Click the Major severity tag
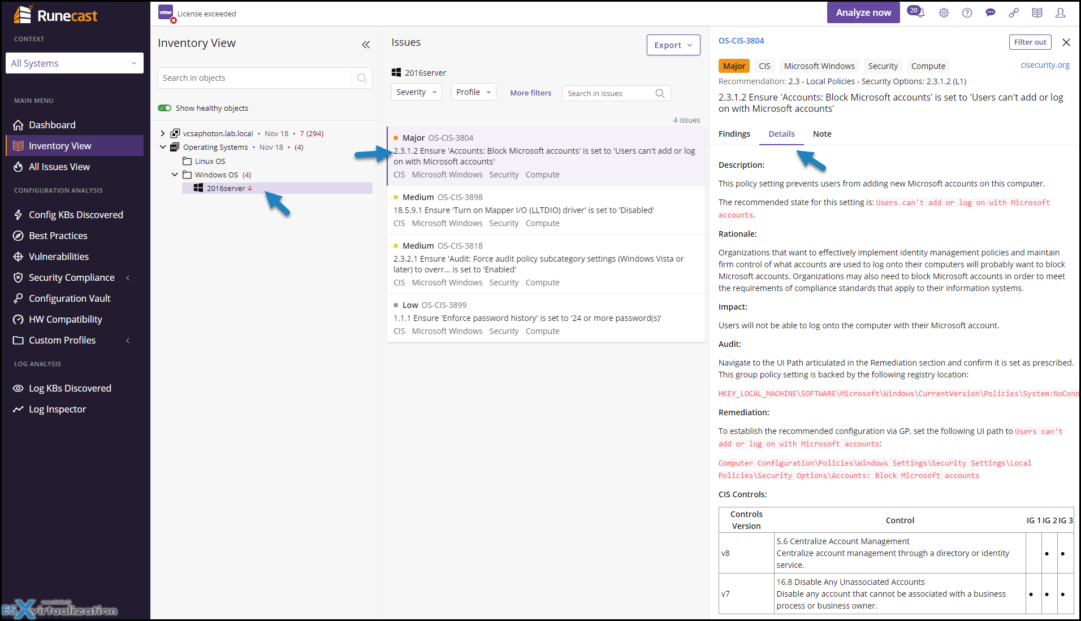The height and width of the screenshot is (621, 1081). [734, 66]
